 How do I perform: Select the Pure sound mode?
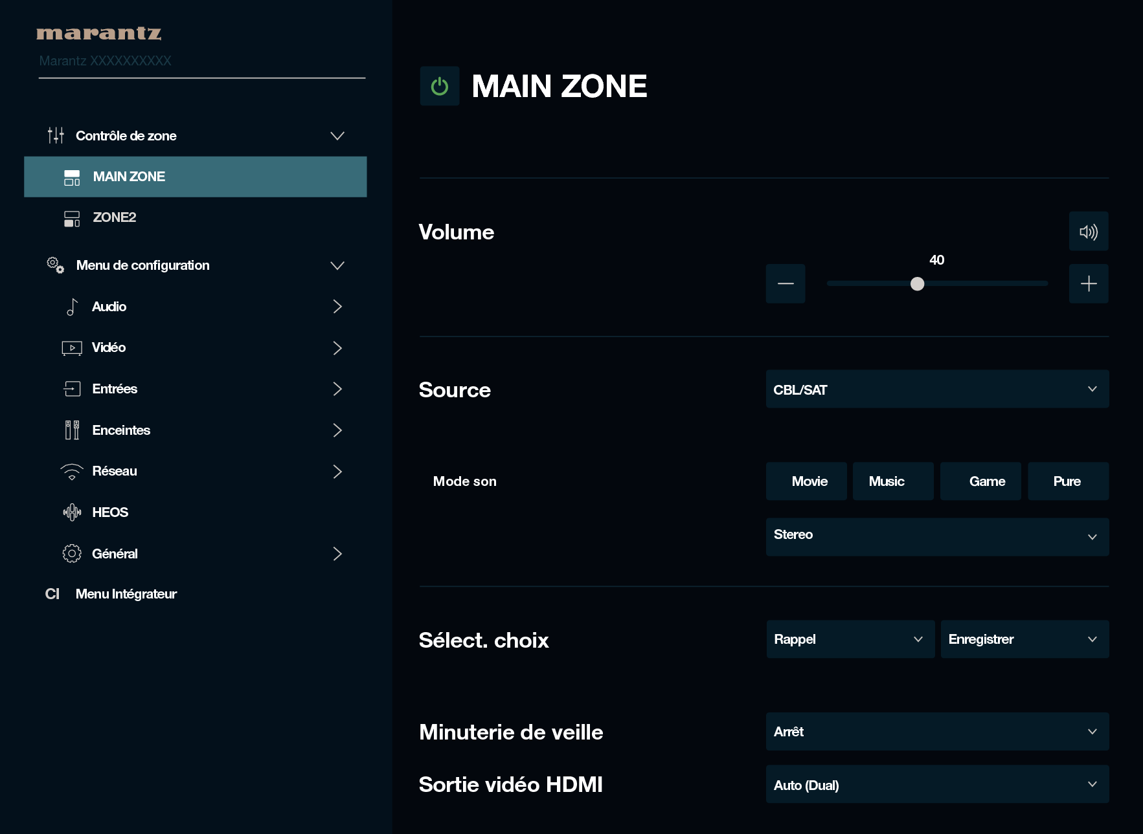coord(1067,481)
